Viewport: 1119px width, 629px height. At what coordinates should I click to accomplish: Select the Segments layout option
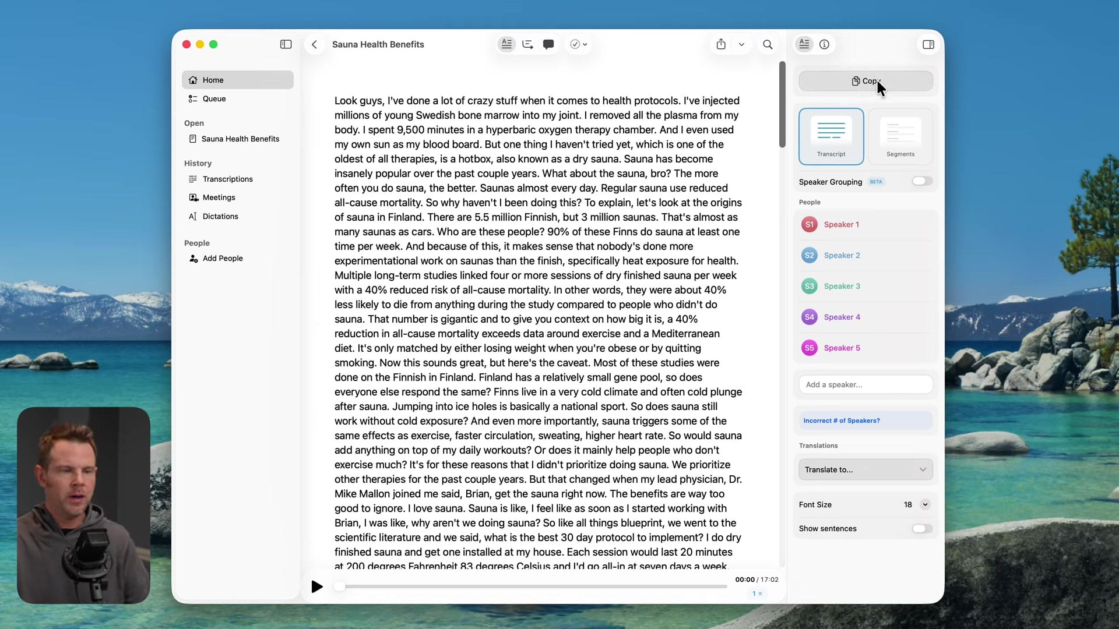point(900,136)
